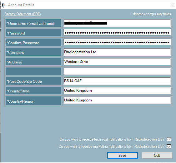Image resolution: width=176 pixels, height=163 pixels.
Task: Focus the Password input field
Action: click(x=117, y=32)
